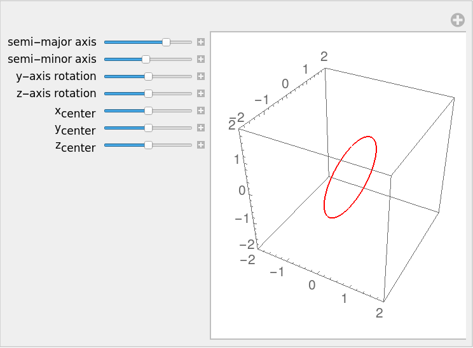Open y center slider plus options
Viewport: 473px width, 348px height.
(x=200, y=128)
